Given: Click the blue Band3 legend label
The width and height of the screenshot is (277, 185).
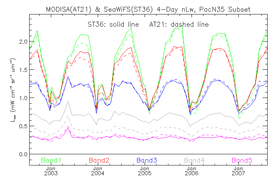Looking at the screenshot, I should pos(147,160).
